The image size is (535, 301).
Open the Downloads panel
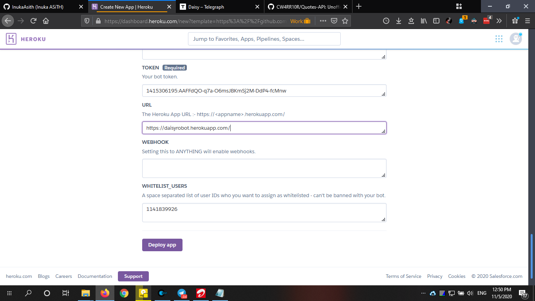click(399, 21)
